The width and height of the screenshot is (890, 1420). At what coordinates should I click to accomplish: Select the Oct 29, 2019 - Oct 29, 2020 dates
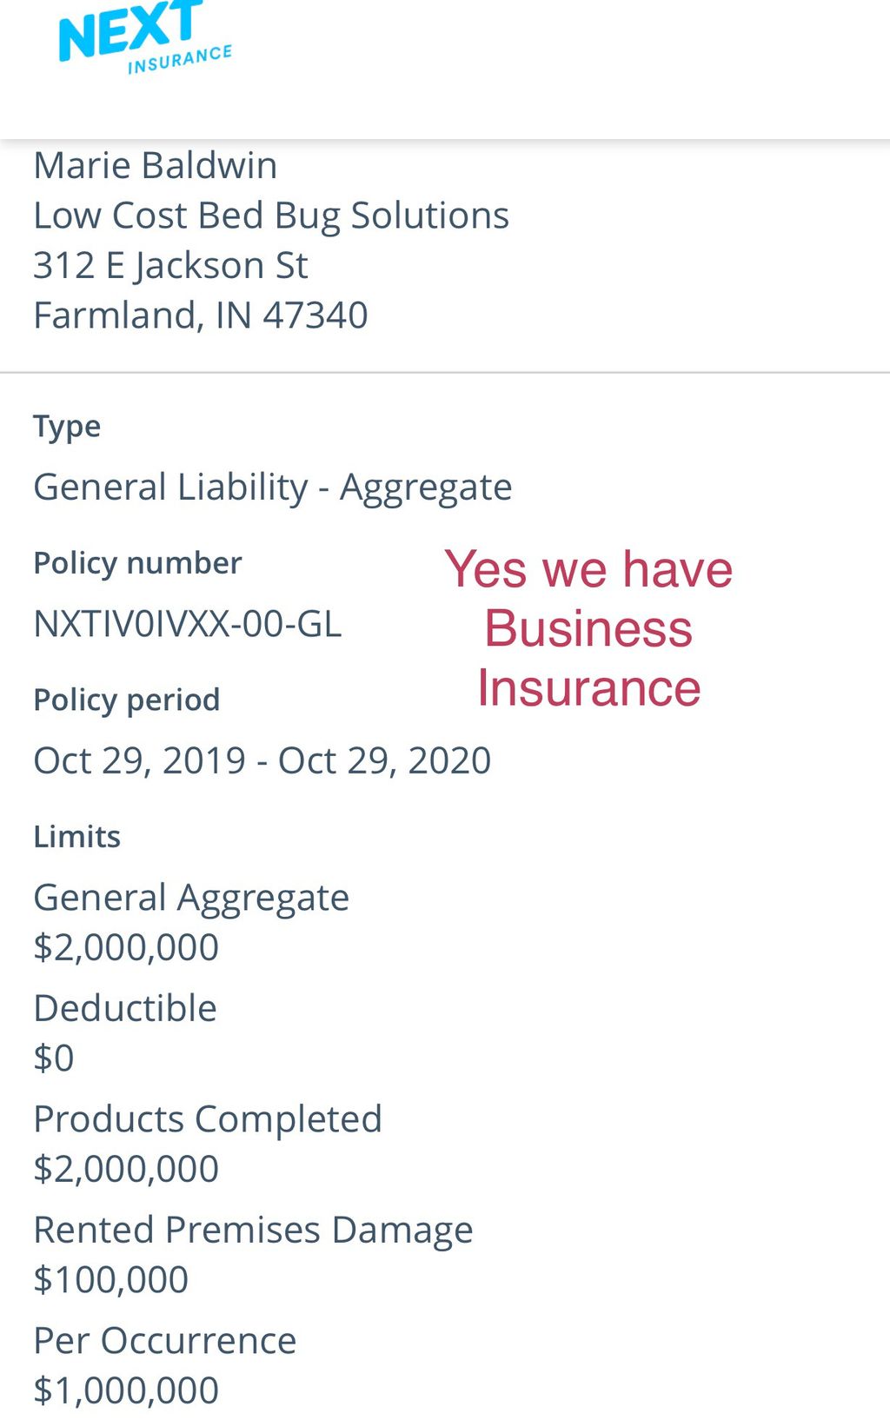tap(262, 760)
